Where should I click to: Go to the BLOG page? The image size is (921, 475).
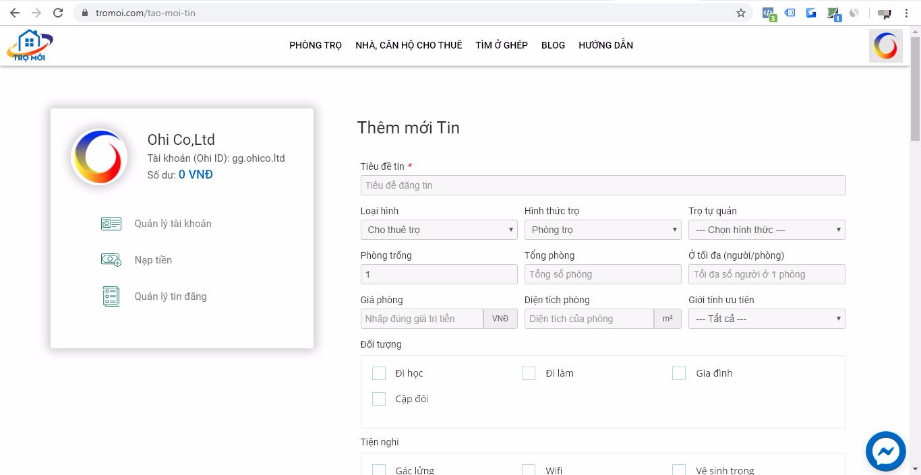point(553,45)
